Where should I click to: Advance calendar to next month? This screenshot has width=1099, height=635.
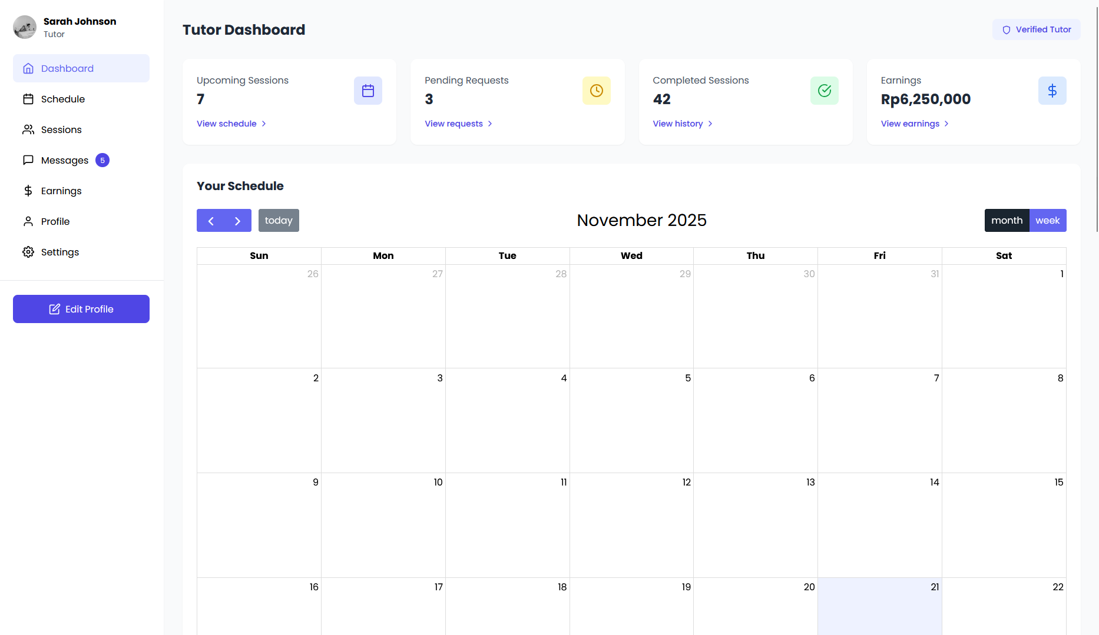tap(237, 221)
